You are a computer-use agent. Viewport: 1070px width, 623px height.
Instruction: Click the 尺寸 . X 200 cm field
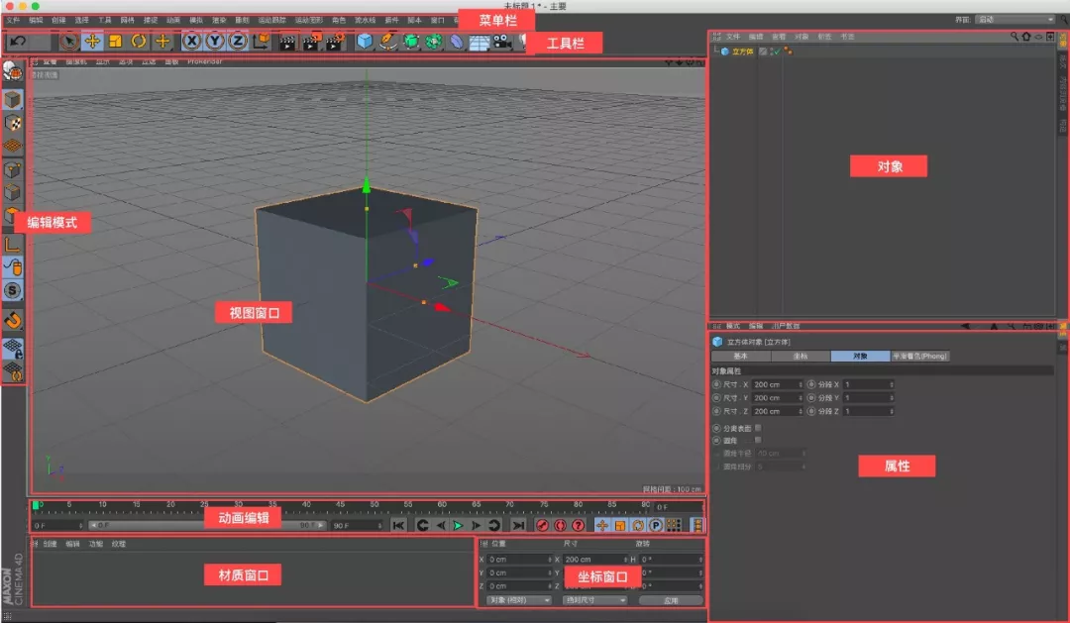click(x=777, y=385)
